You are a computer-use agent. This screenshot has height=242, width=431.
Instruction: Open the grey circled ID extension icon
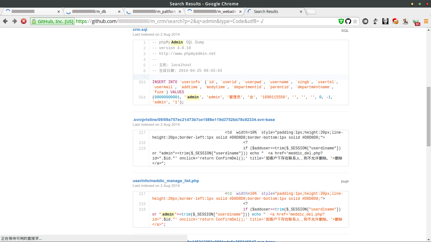pos(365,21)
